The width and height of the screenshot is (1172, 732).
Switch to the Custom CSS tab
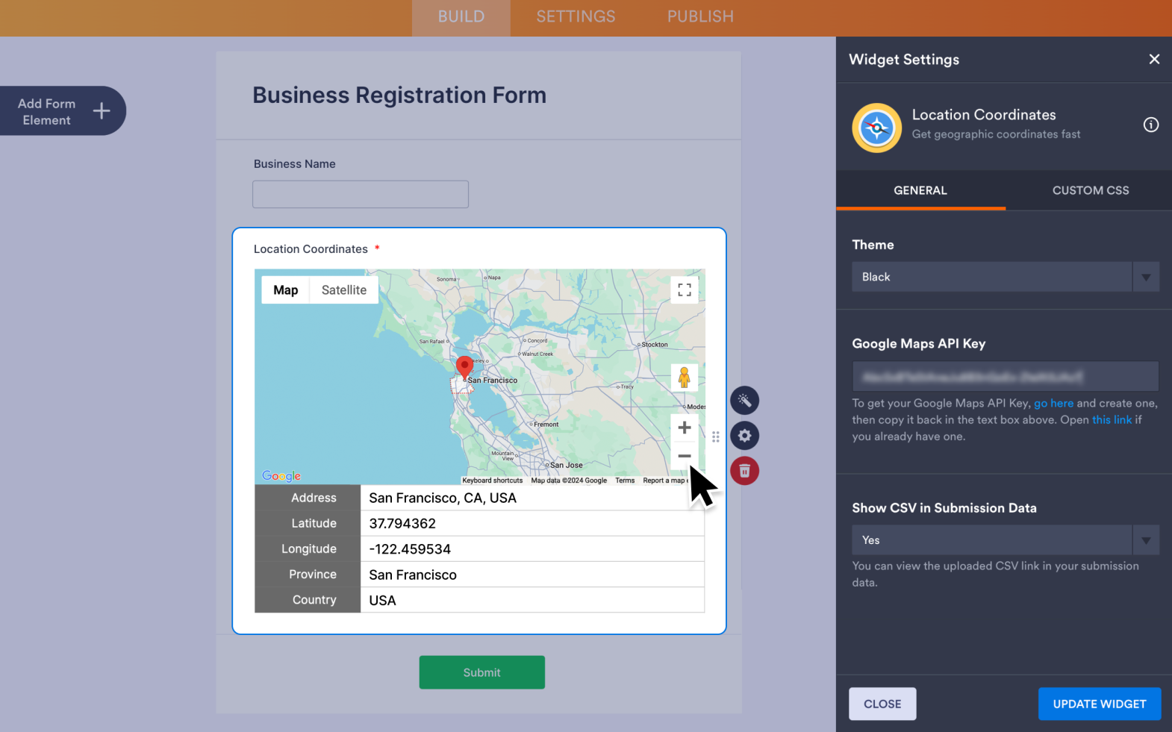coord(1090,190)
